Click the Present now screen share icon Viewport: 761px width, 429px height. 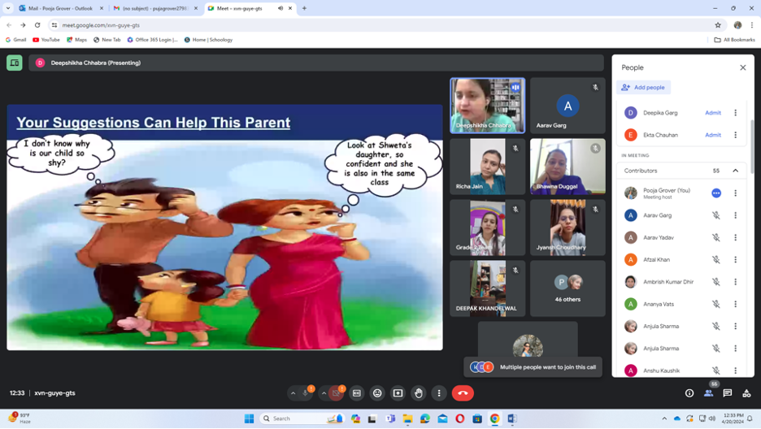click(398, 393)
